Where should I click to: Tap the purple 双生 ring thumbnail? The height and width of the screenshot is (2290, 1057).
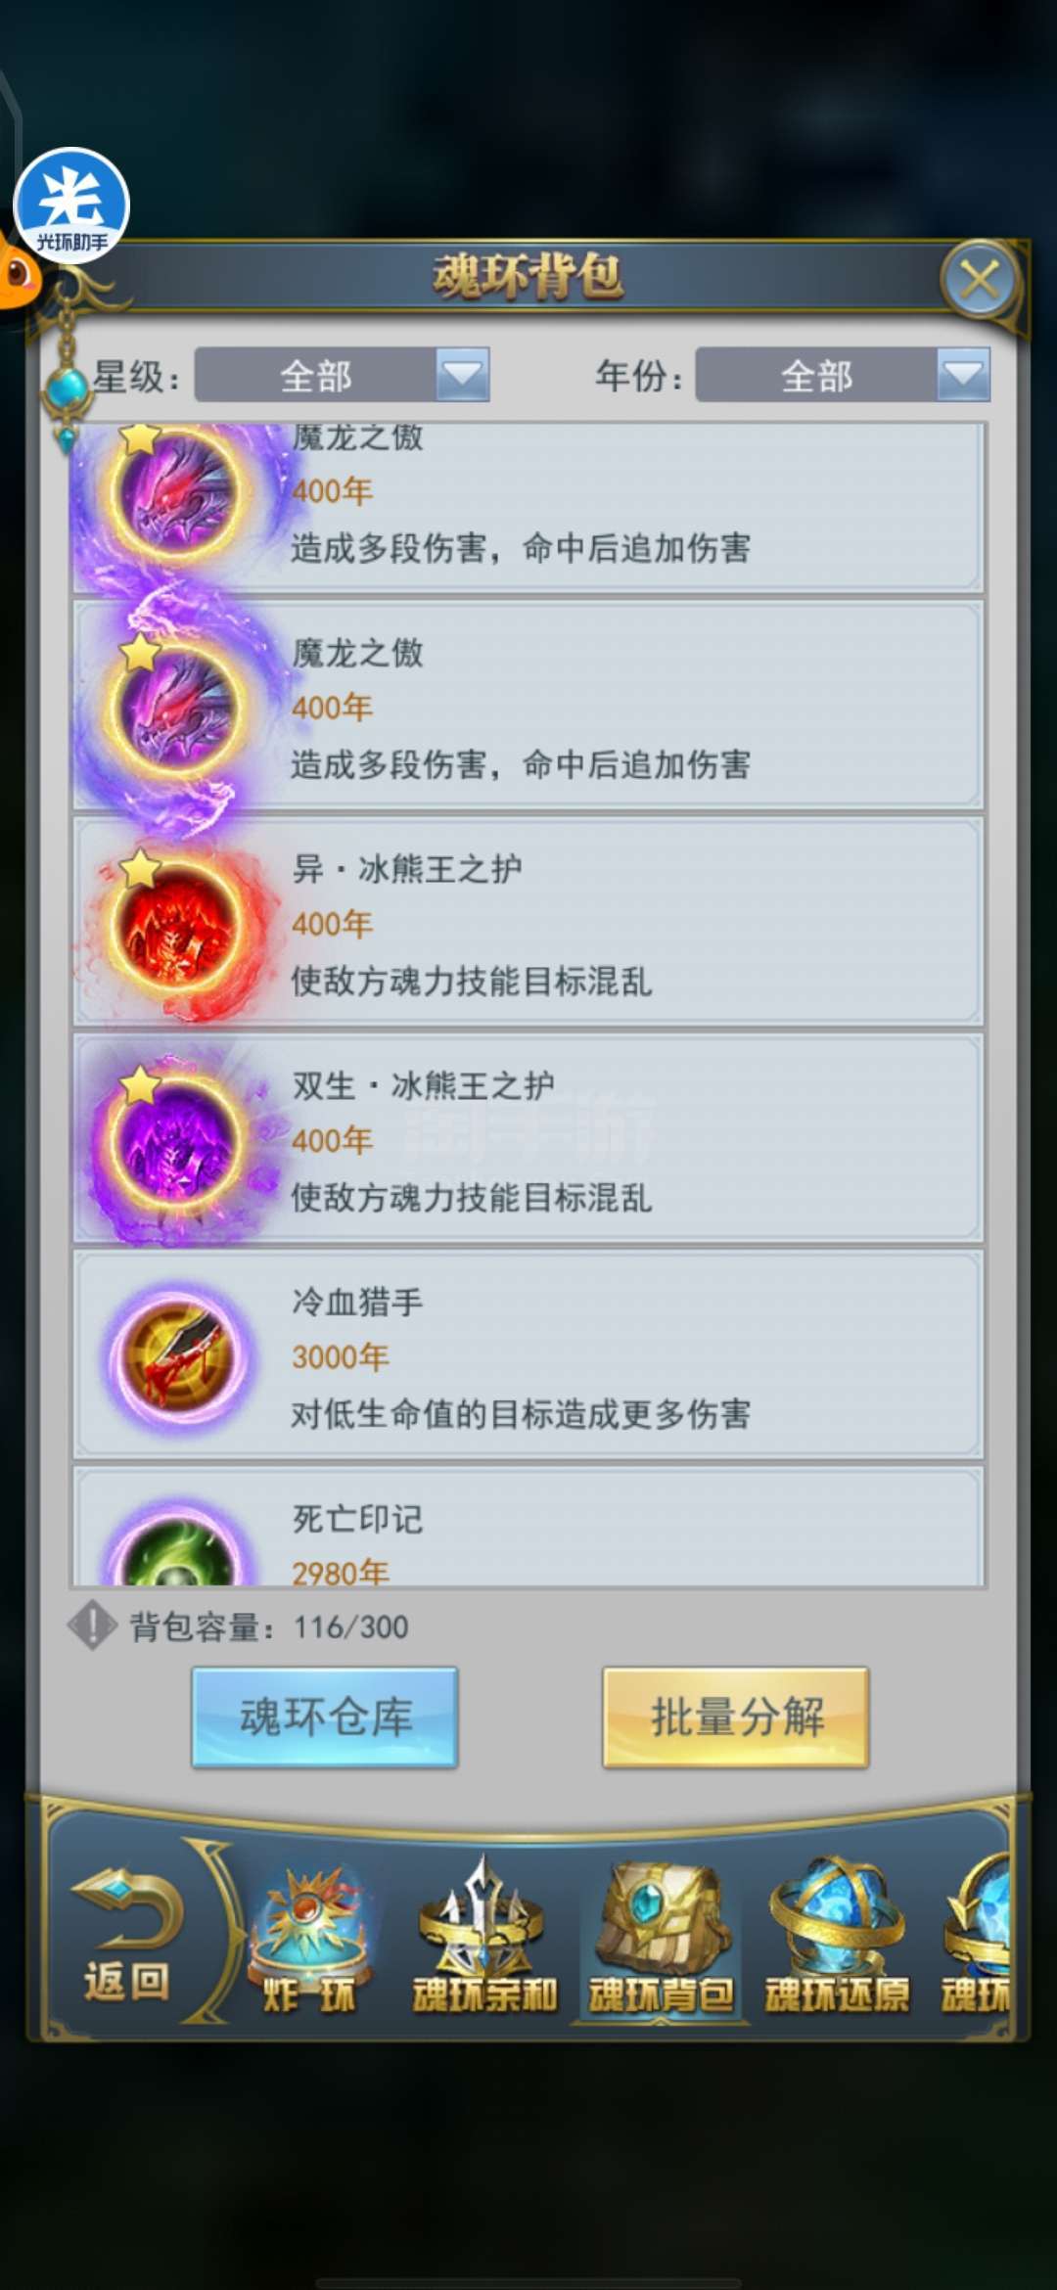click(176, 1141)
